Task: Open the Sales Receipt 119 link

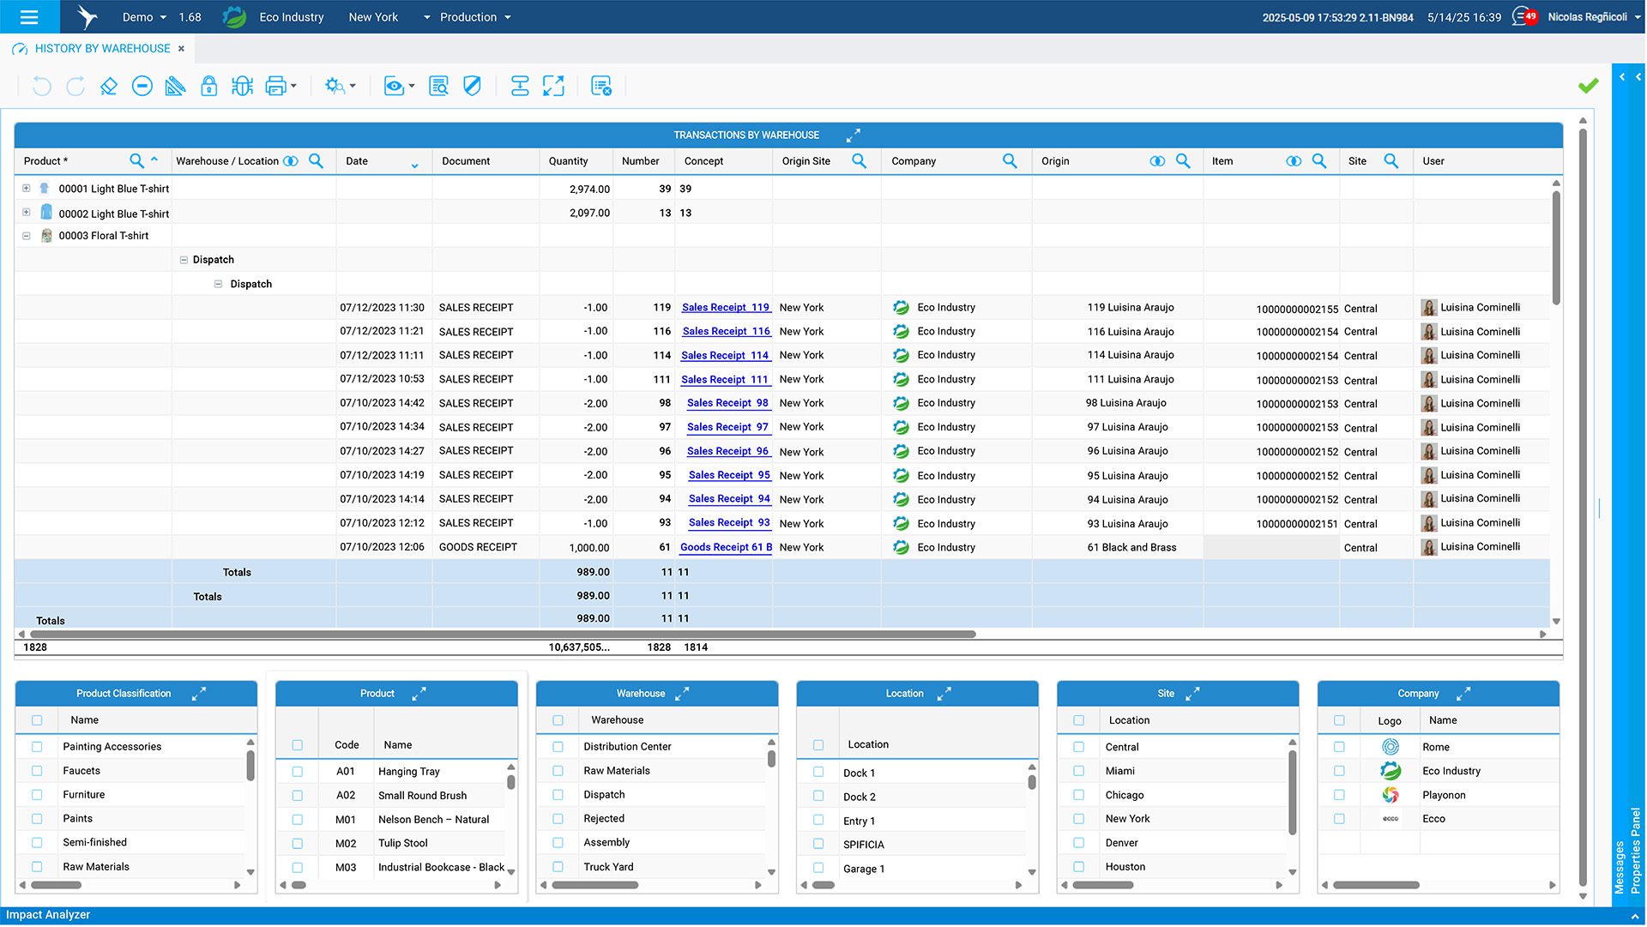Action: tap(726, 308)
